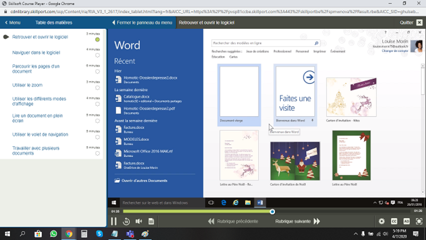Image resolution: width=426 pixels, height=240 pixels.
Task: Open lesson Parcourir les pages d'un document
Action: point(36,69)
